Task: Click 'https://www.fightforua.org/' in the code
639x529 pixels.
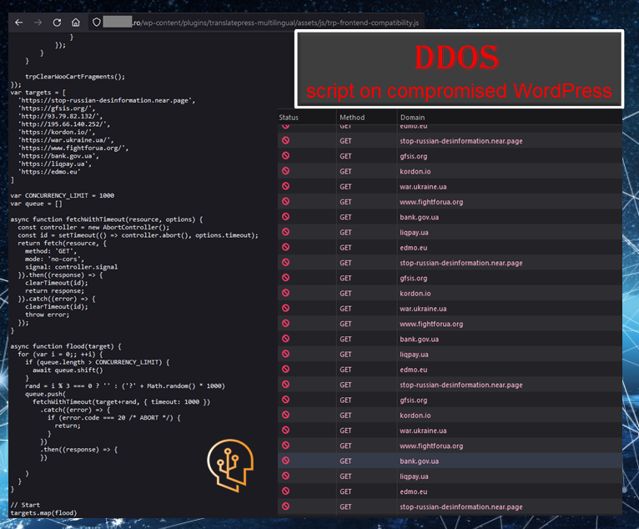Action: (73, 148)
